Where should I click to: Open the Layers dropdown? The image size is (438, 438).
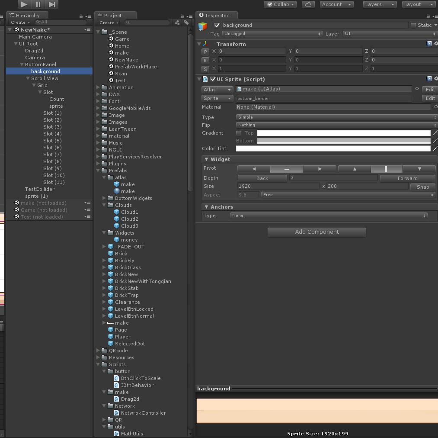(380, 4)
